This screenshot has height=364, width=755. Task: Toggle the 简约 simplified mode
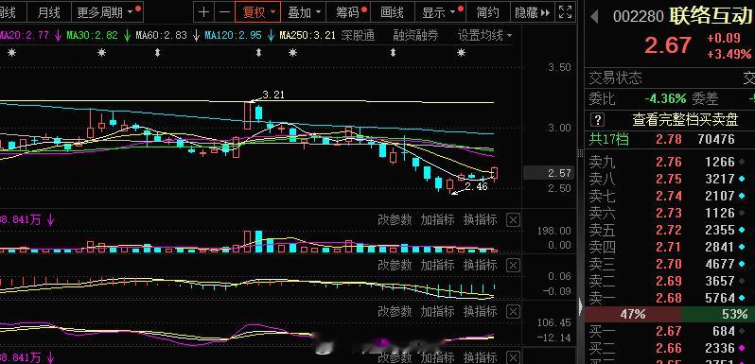[x=487, y=12]
